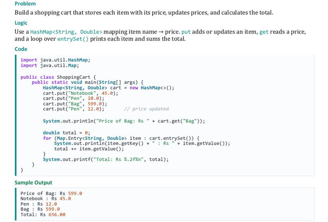Click the 'import java.util.Map;' line

[50, 65]
